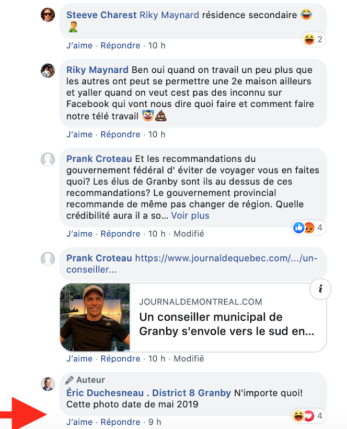This screenshot has height=429, width=347.
Task: View like and angry reactions on Croteau's comment
Action: [308, 228]
